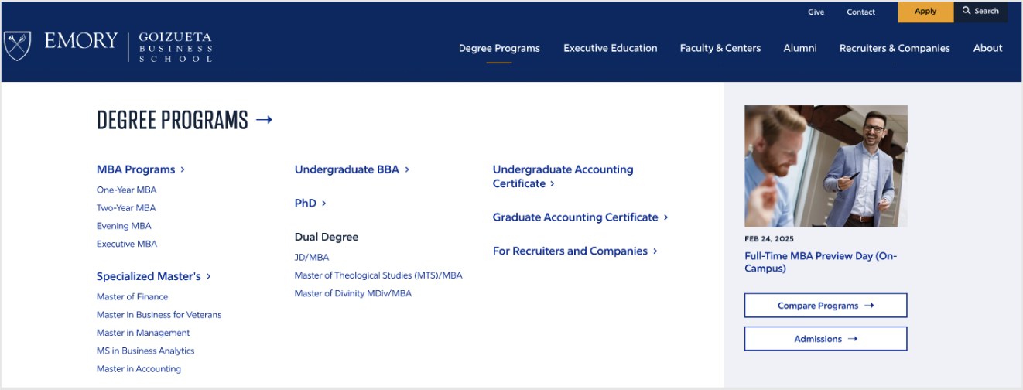Click the MBA Preview Day photo thumbnail
1023x390 pixels.
826,166
